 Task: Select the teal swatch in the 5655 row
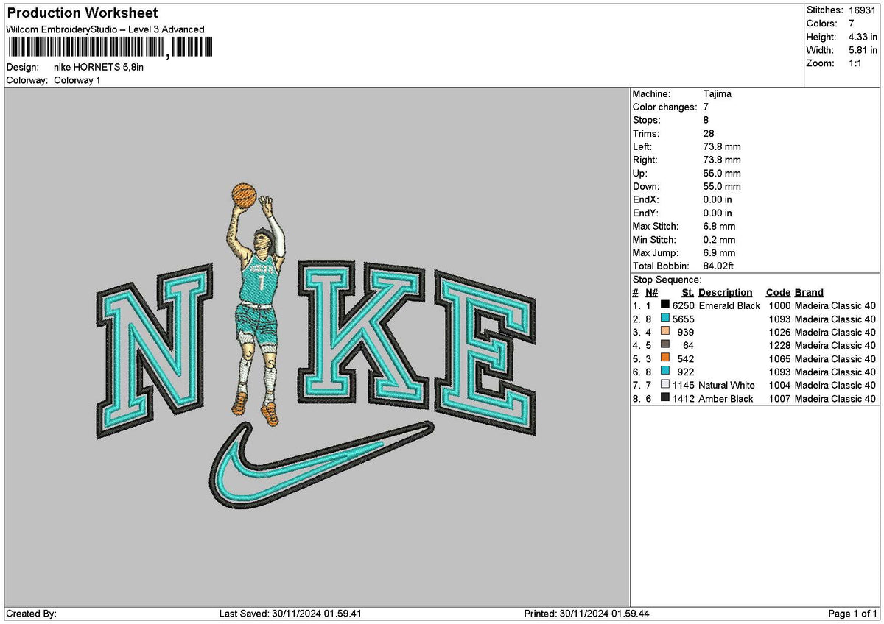click(665, 319)
